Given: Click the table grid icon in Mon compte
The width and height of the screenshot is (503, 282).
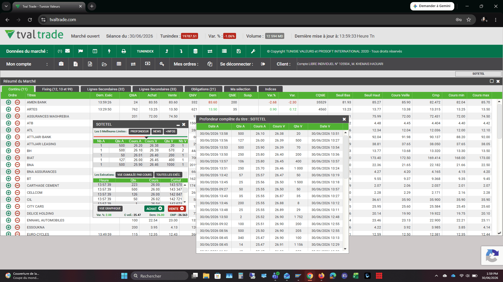Looking at the screenshot, I should click(119, 64).
